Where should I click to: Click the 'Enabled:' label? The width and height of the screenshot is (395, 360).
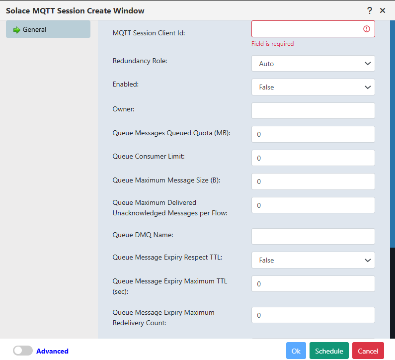[x=126, y=84]
